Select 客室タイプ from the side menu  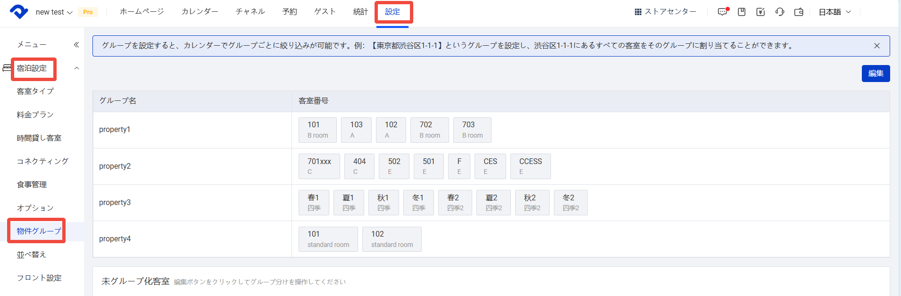(35, 91)
